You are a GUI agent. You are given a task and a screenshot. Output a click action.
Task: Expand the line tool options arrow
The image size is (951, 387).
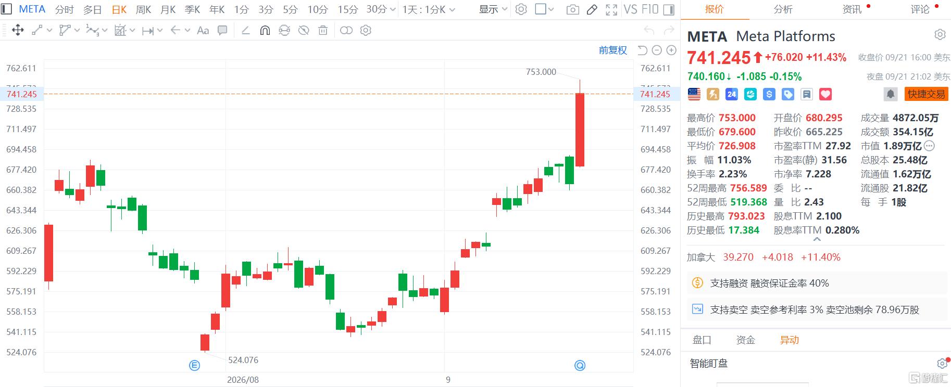(49, 30)
